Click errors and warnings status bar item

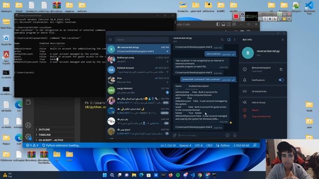tap(32, 145)
